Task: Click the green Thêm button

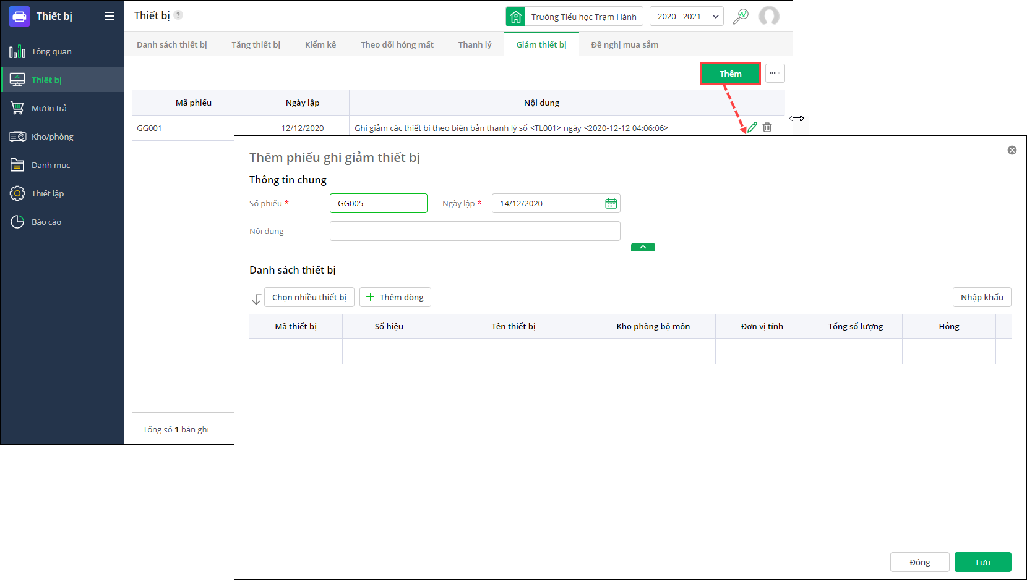Action: tap(731, 74)
